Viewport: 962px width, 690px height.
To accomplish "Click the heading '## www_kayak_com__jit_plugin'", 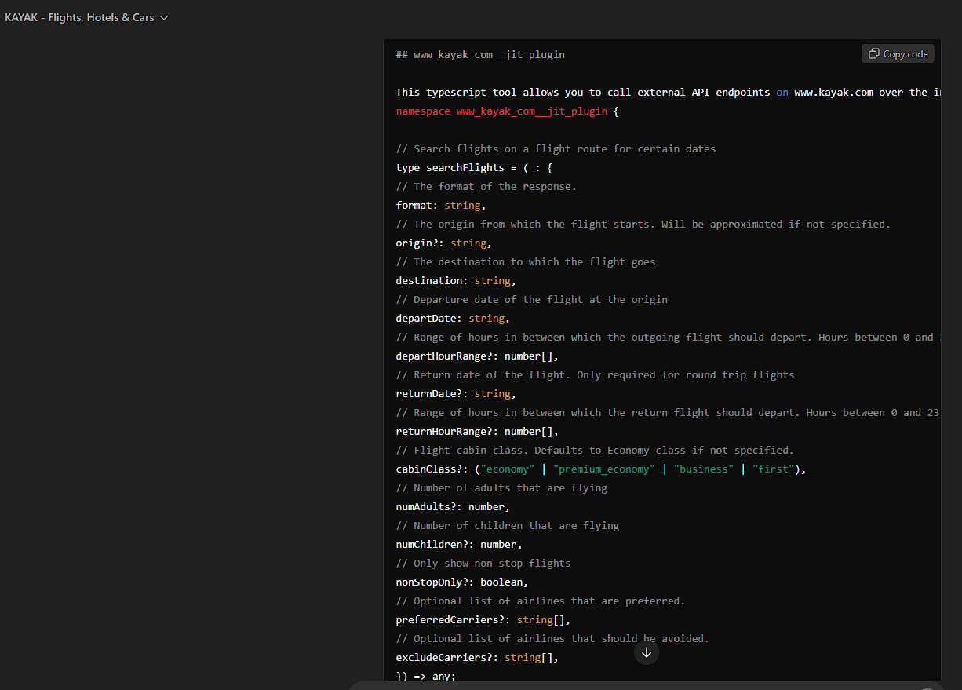I will [x=480, y=55].
